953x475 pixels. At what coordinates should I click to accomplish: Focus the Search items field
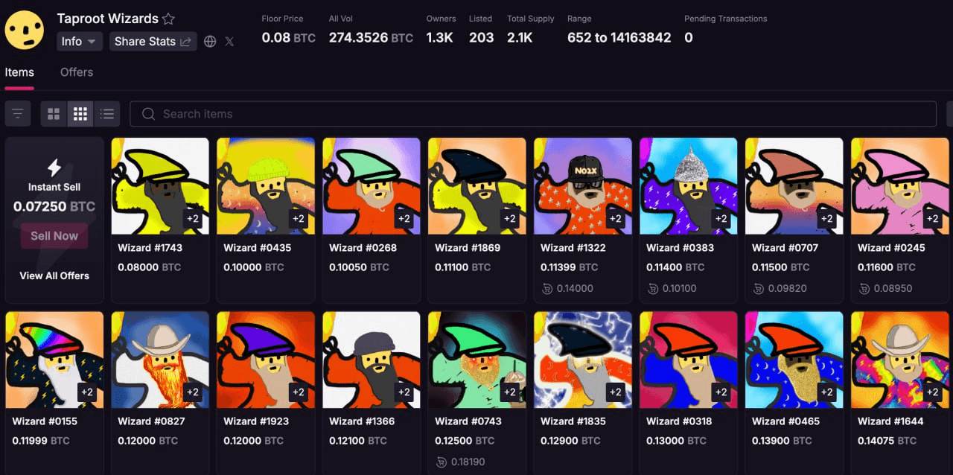533,114
